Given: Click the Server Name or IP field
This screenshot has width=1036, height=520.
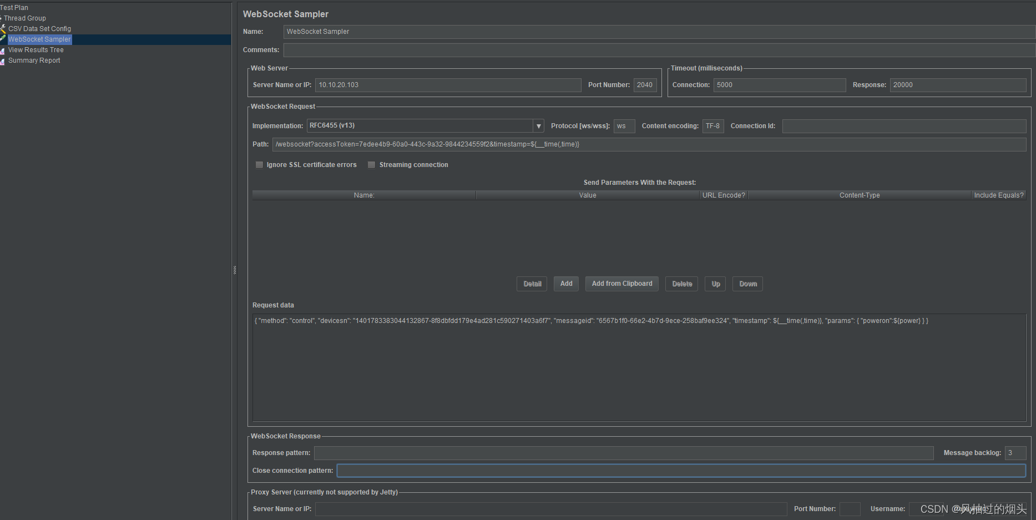Looking at the screenshot, I should tap(448, 85).
